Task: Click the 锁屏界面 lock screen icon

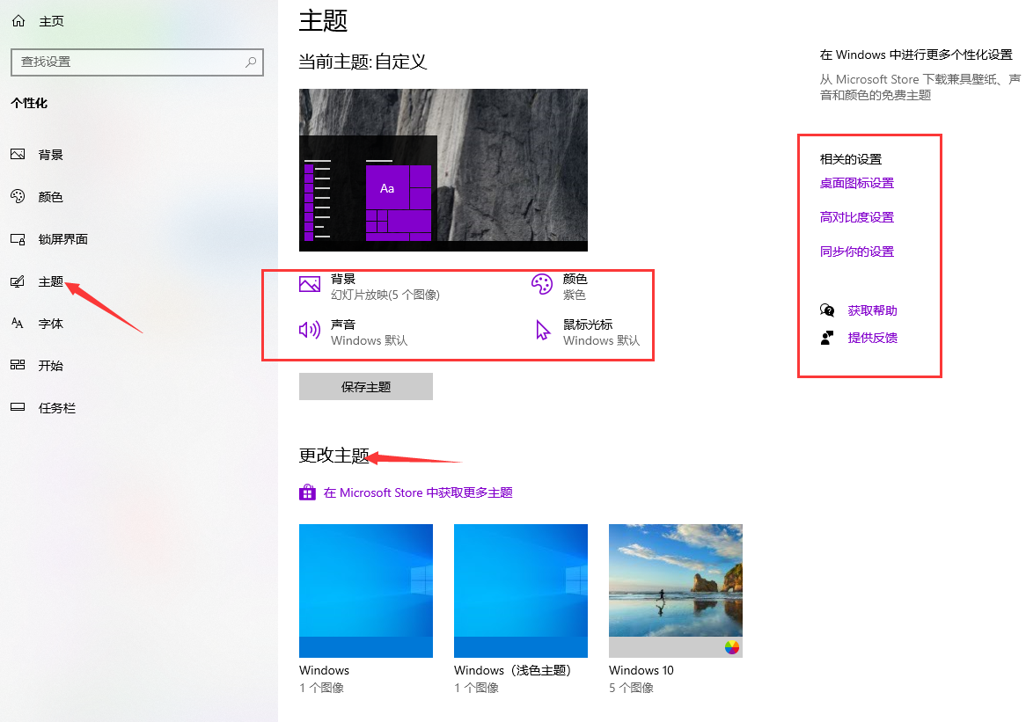Action: [19, 238]
